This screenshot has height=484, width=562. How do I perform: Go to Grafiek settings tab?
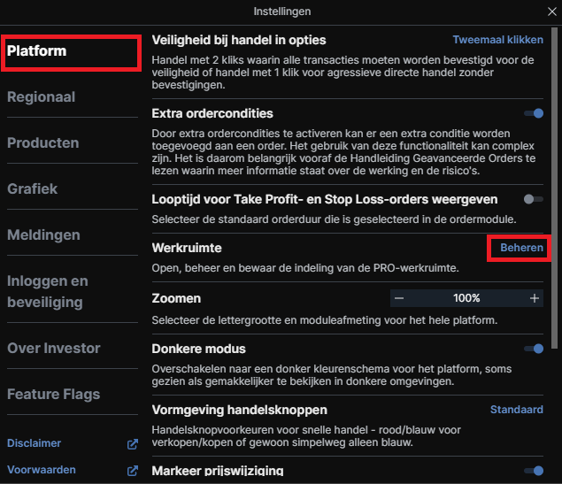pos(33,188)
